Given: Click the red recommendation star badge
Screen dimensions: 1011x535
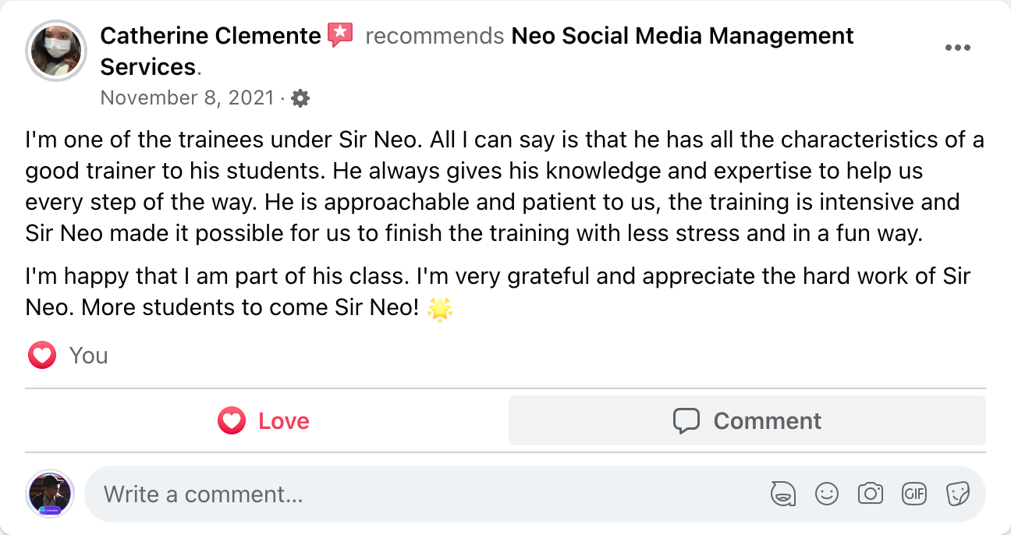Looking at the screenshot, I should [340, 35].
